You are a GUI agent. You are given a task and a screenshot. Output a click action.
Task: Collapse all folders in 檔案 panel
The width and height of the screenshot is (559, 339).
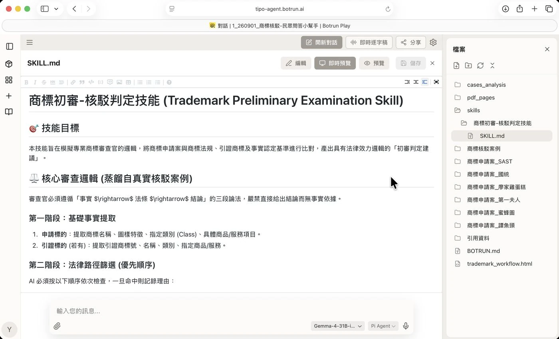click(x=492, y=65)
